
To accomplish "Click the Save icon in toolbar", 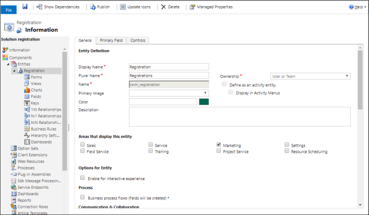I will (x=25, y=7).
